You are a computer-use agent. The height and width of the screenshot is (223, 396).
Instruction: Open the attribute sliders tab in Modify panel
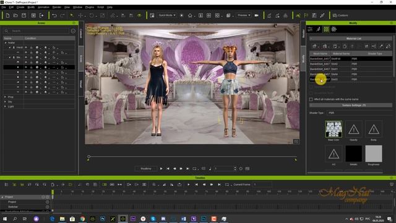click(310, 29)
